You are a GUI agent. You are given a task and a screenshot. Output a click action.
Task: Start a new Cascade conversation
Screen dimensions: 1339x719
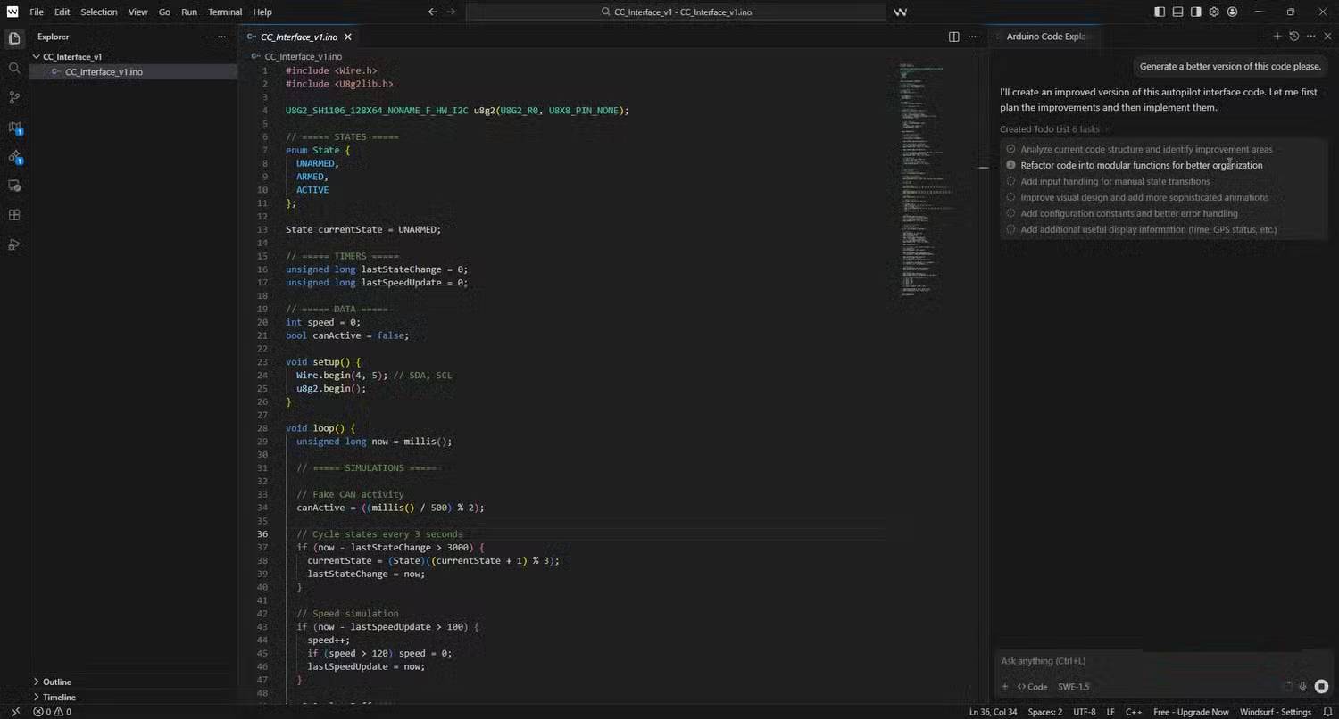coord(1277,37)
